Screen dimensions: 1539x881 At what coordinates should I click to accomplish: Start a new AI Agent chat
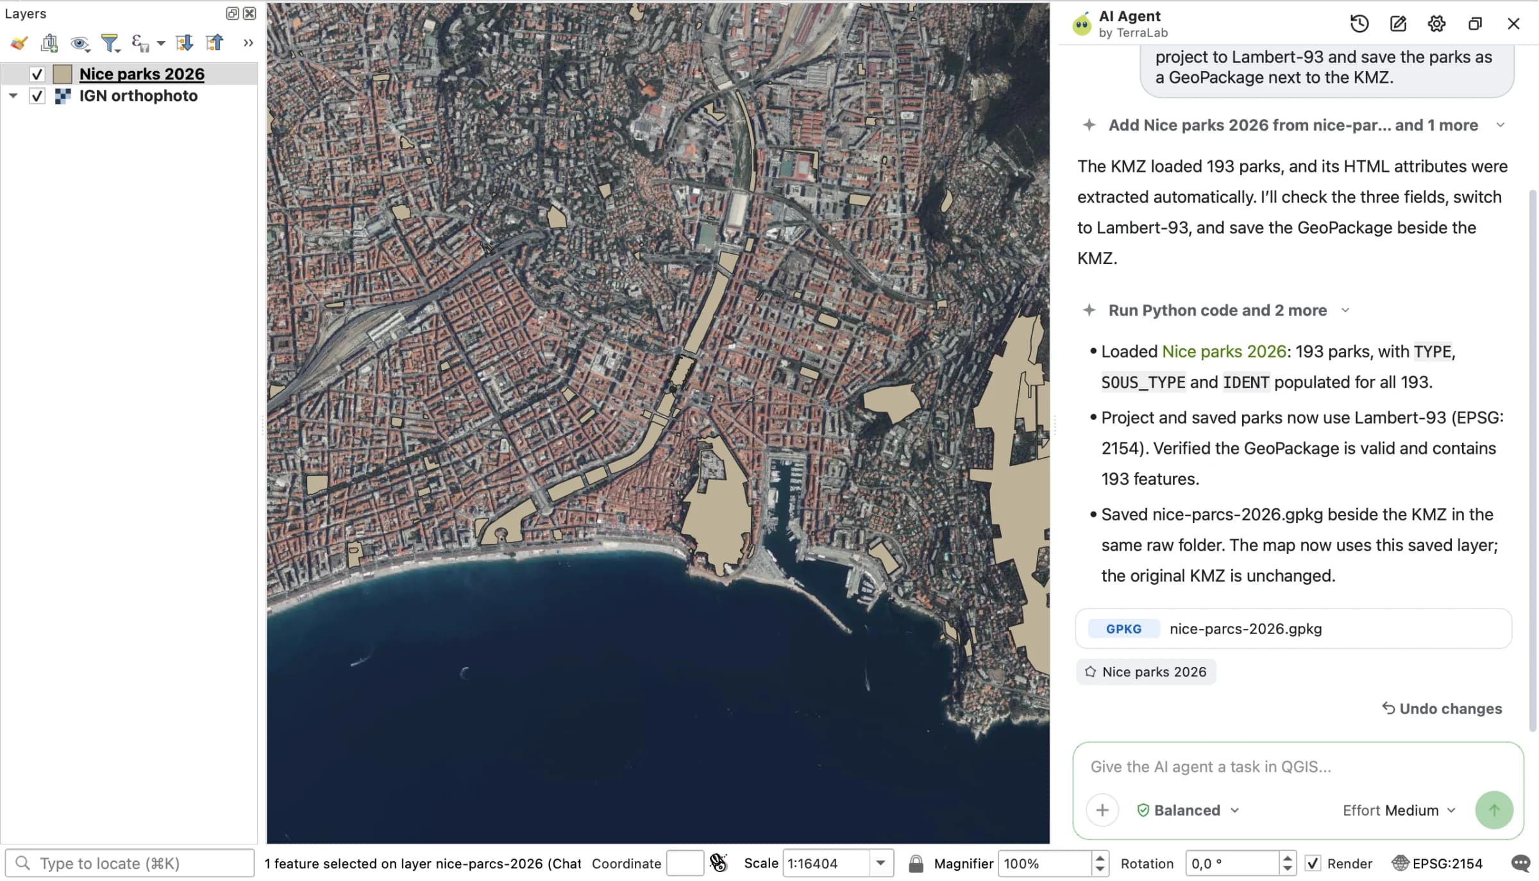(x=1398, y=24)
